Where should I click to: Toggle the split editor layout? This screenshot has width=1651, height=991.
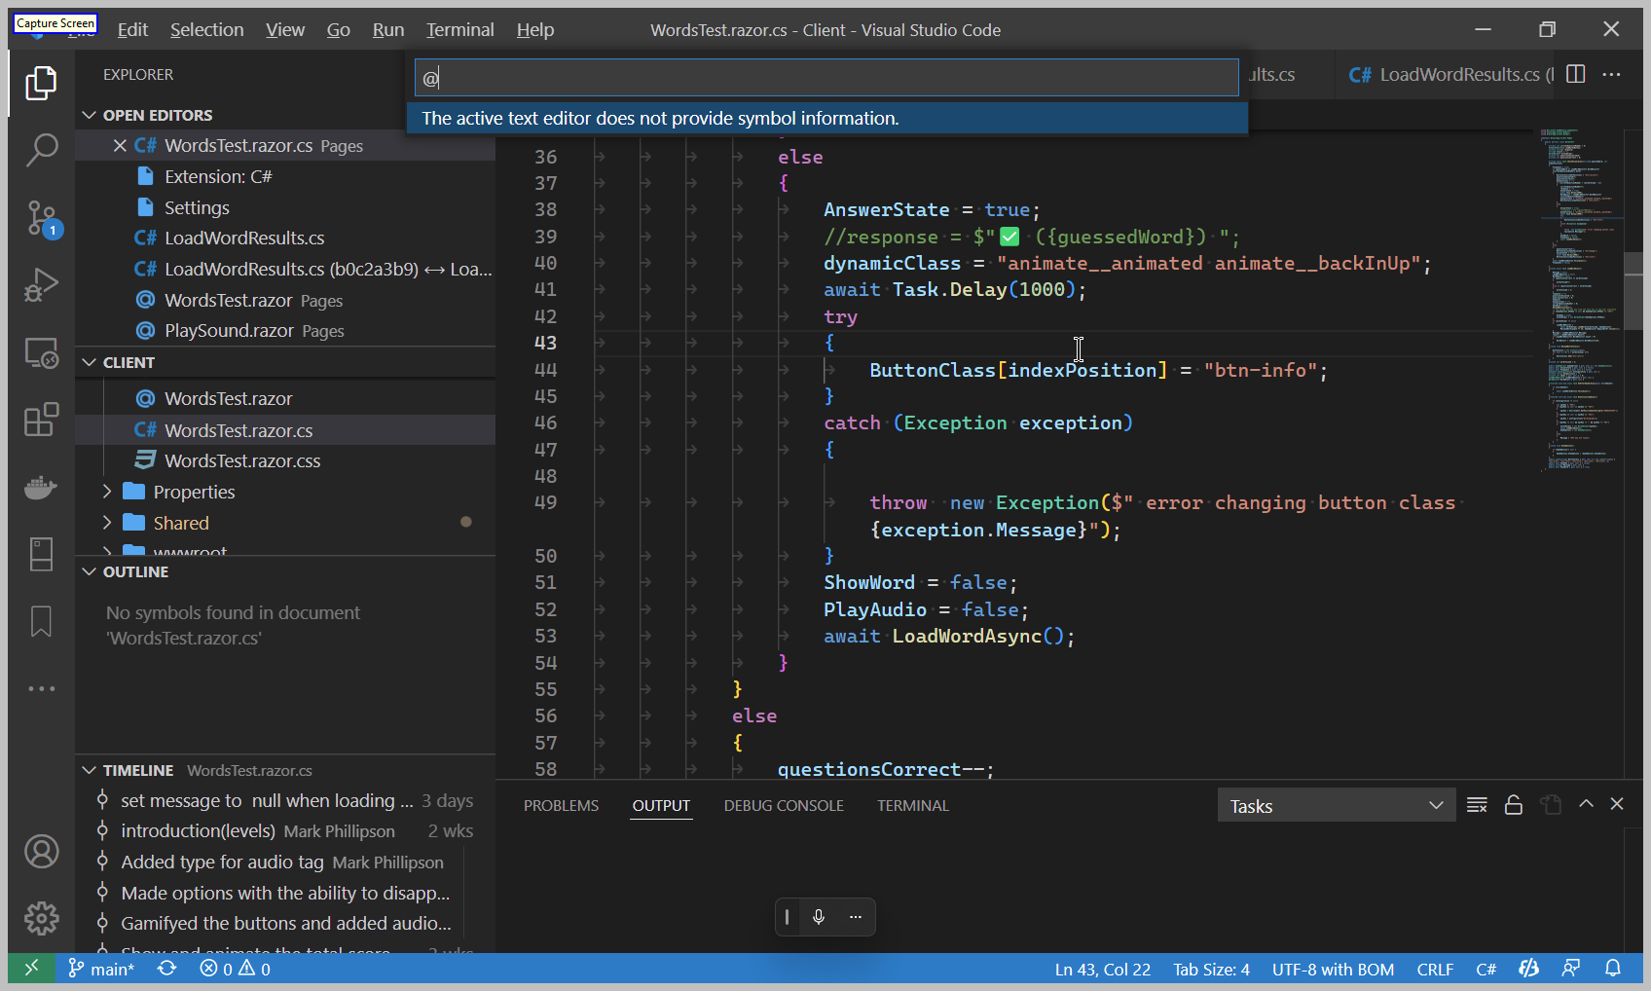click(x=1575, y=74)
